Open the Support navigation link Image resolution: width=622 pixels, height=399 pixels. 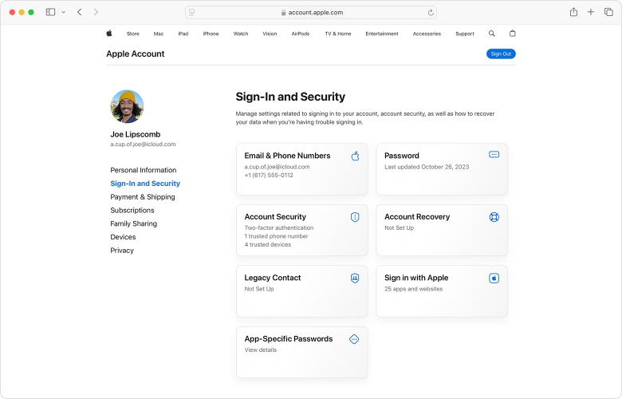click(464, 34)
